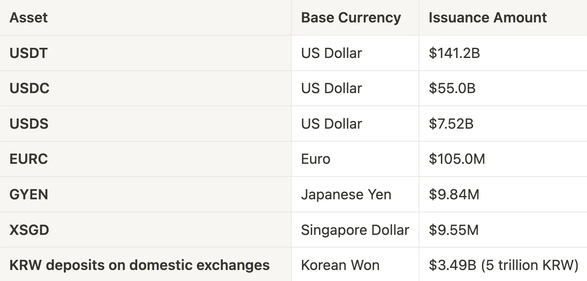Click the $9.55M issuance amount cell
The width and height of the screenshot is (587, 281).
point(503,230)
